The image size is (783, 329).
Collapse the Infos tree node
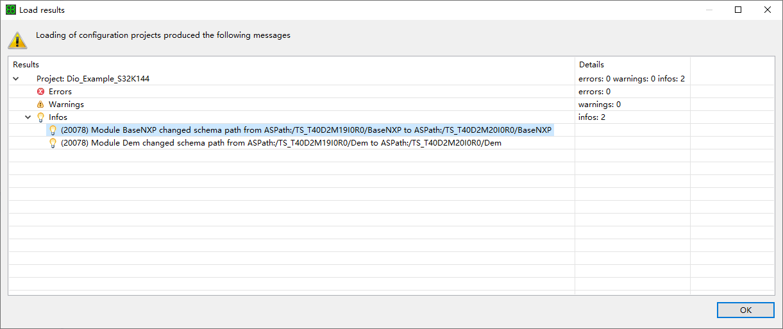[28, 117]
